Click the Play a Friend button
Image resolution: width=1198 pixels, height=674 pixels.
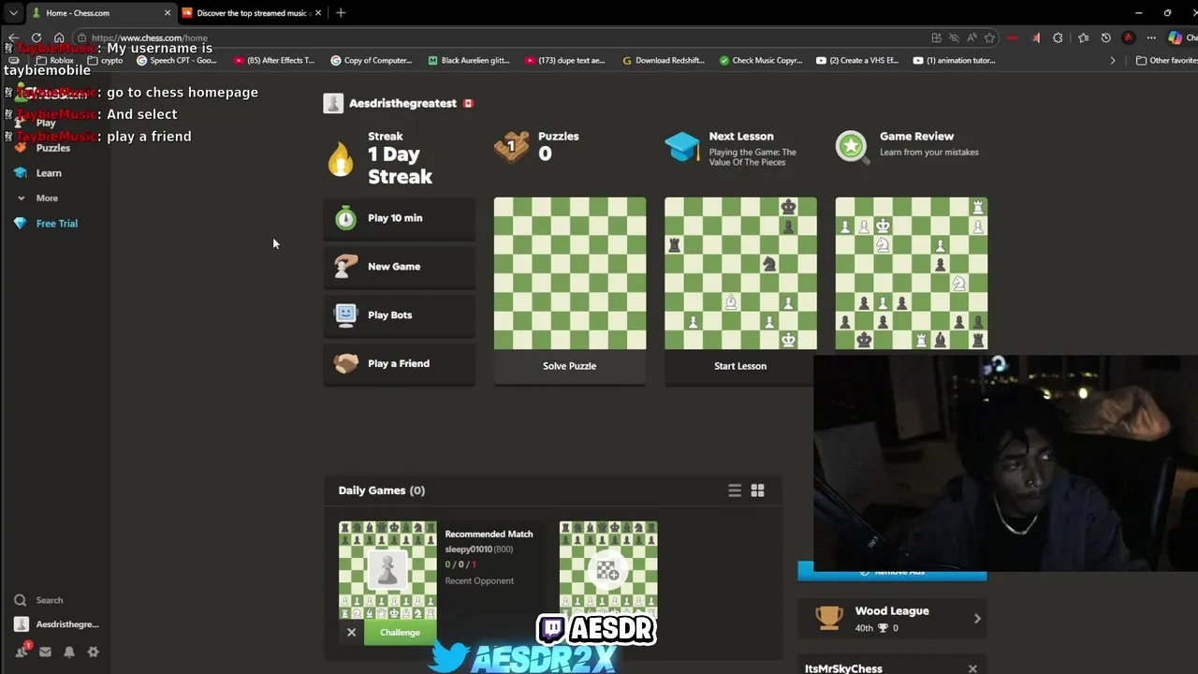(x=400, y=363)
